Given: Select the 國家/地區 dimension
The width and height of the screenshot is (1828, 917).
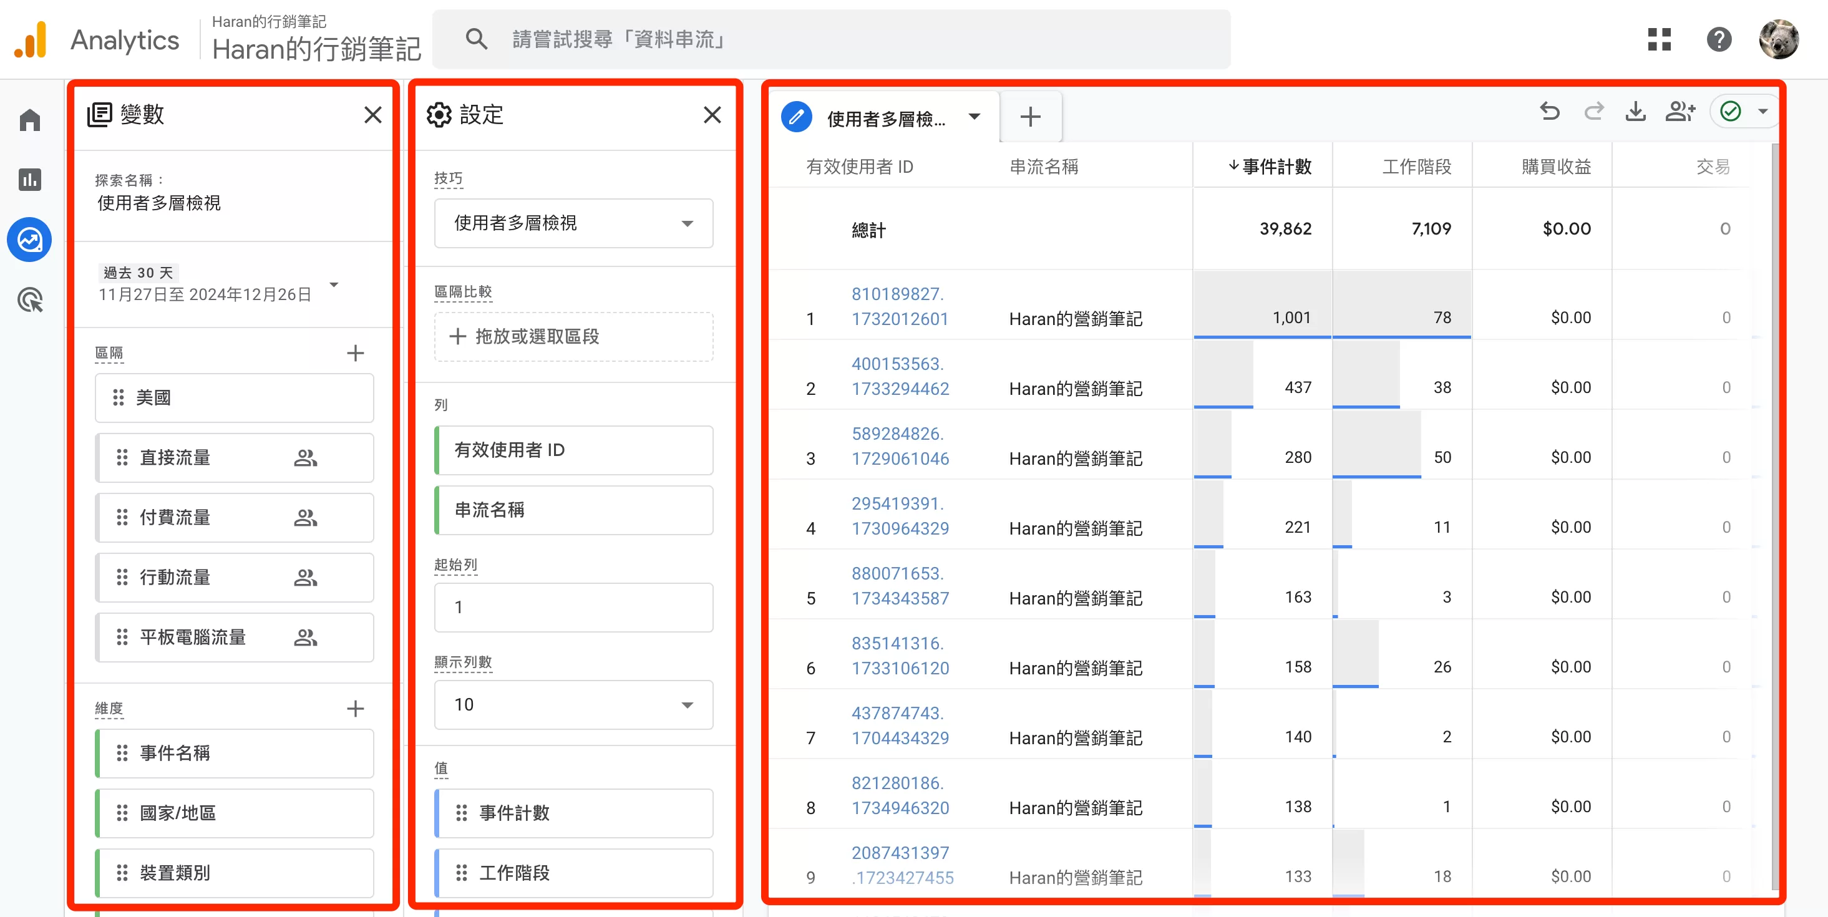Looking at the screenshot, I should coord(234,813).
